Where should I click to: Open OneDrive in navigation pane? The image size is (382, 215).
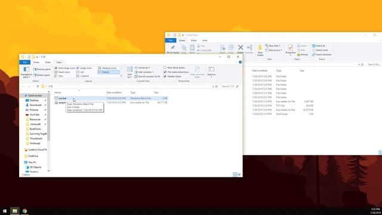(x=33, y=156)
